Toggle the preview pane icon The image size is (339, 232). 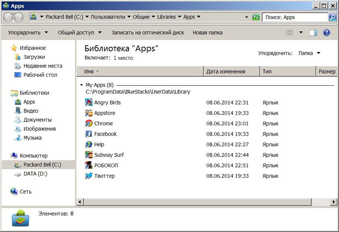313,33
